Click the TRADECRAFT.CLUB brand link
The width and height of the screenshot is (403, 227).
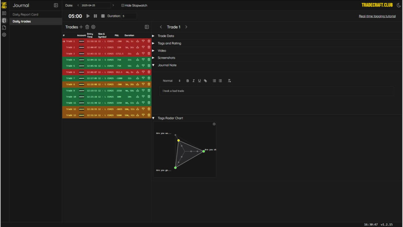click(377, 5)
